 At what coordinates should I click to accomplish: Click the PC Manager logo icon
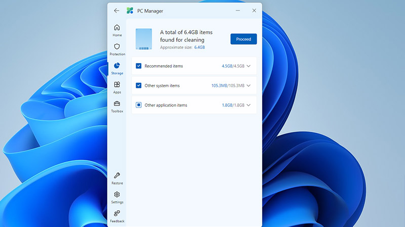click(130, 11)
